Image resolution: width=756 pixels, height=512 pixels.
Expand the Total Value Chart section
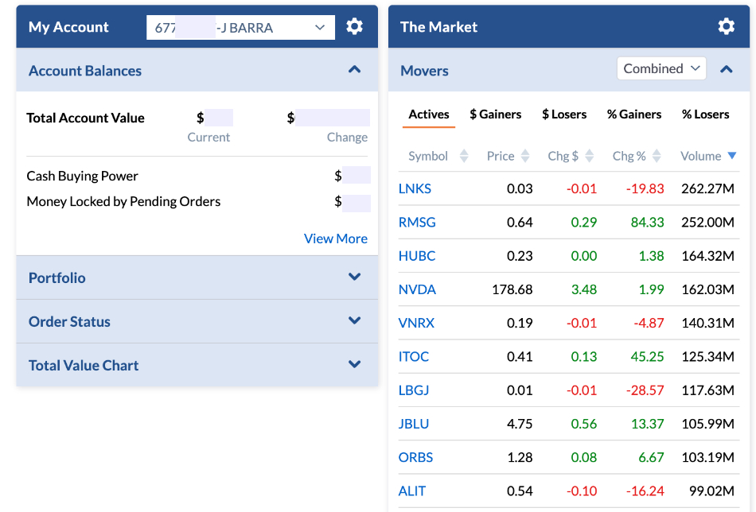click(x=355, y=365)
